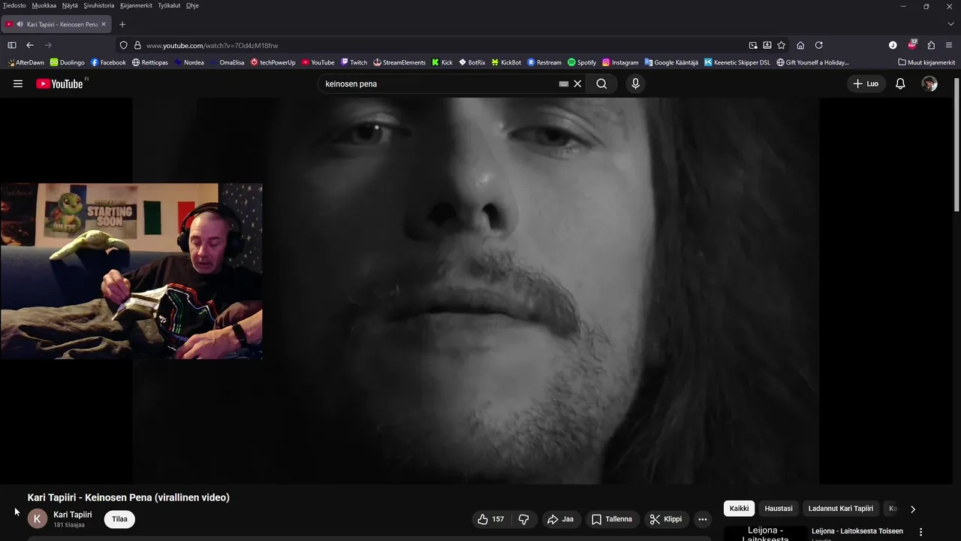Open the Ohje menu
Image resolution: width=961 pixels, height=541 pixels.
coord(192,5)
